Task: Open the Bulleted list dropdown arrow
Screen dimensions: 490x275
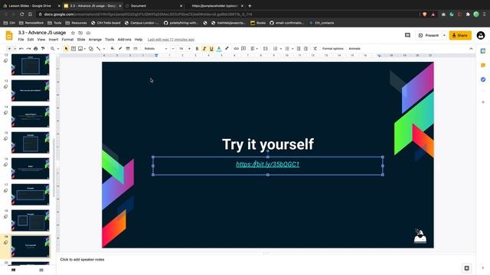Action: click(292, 49)
